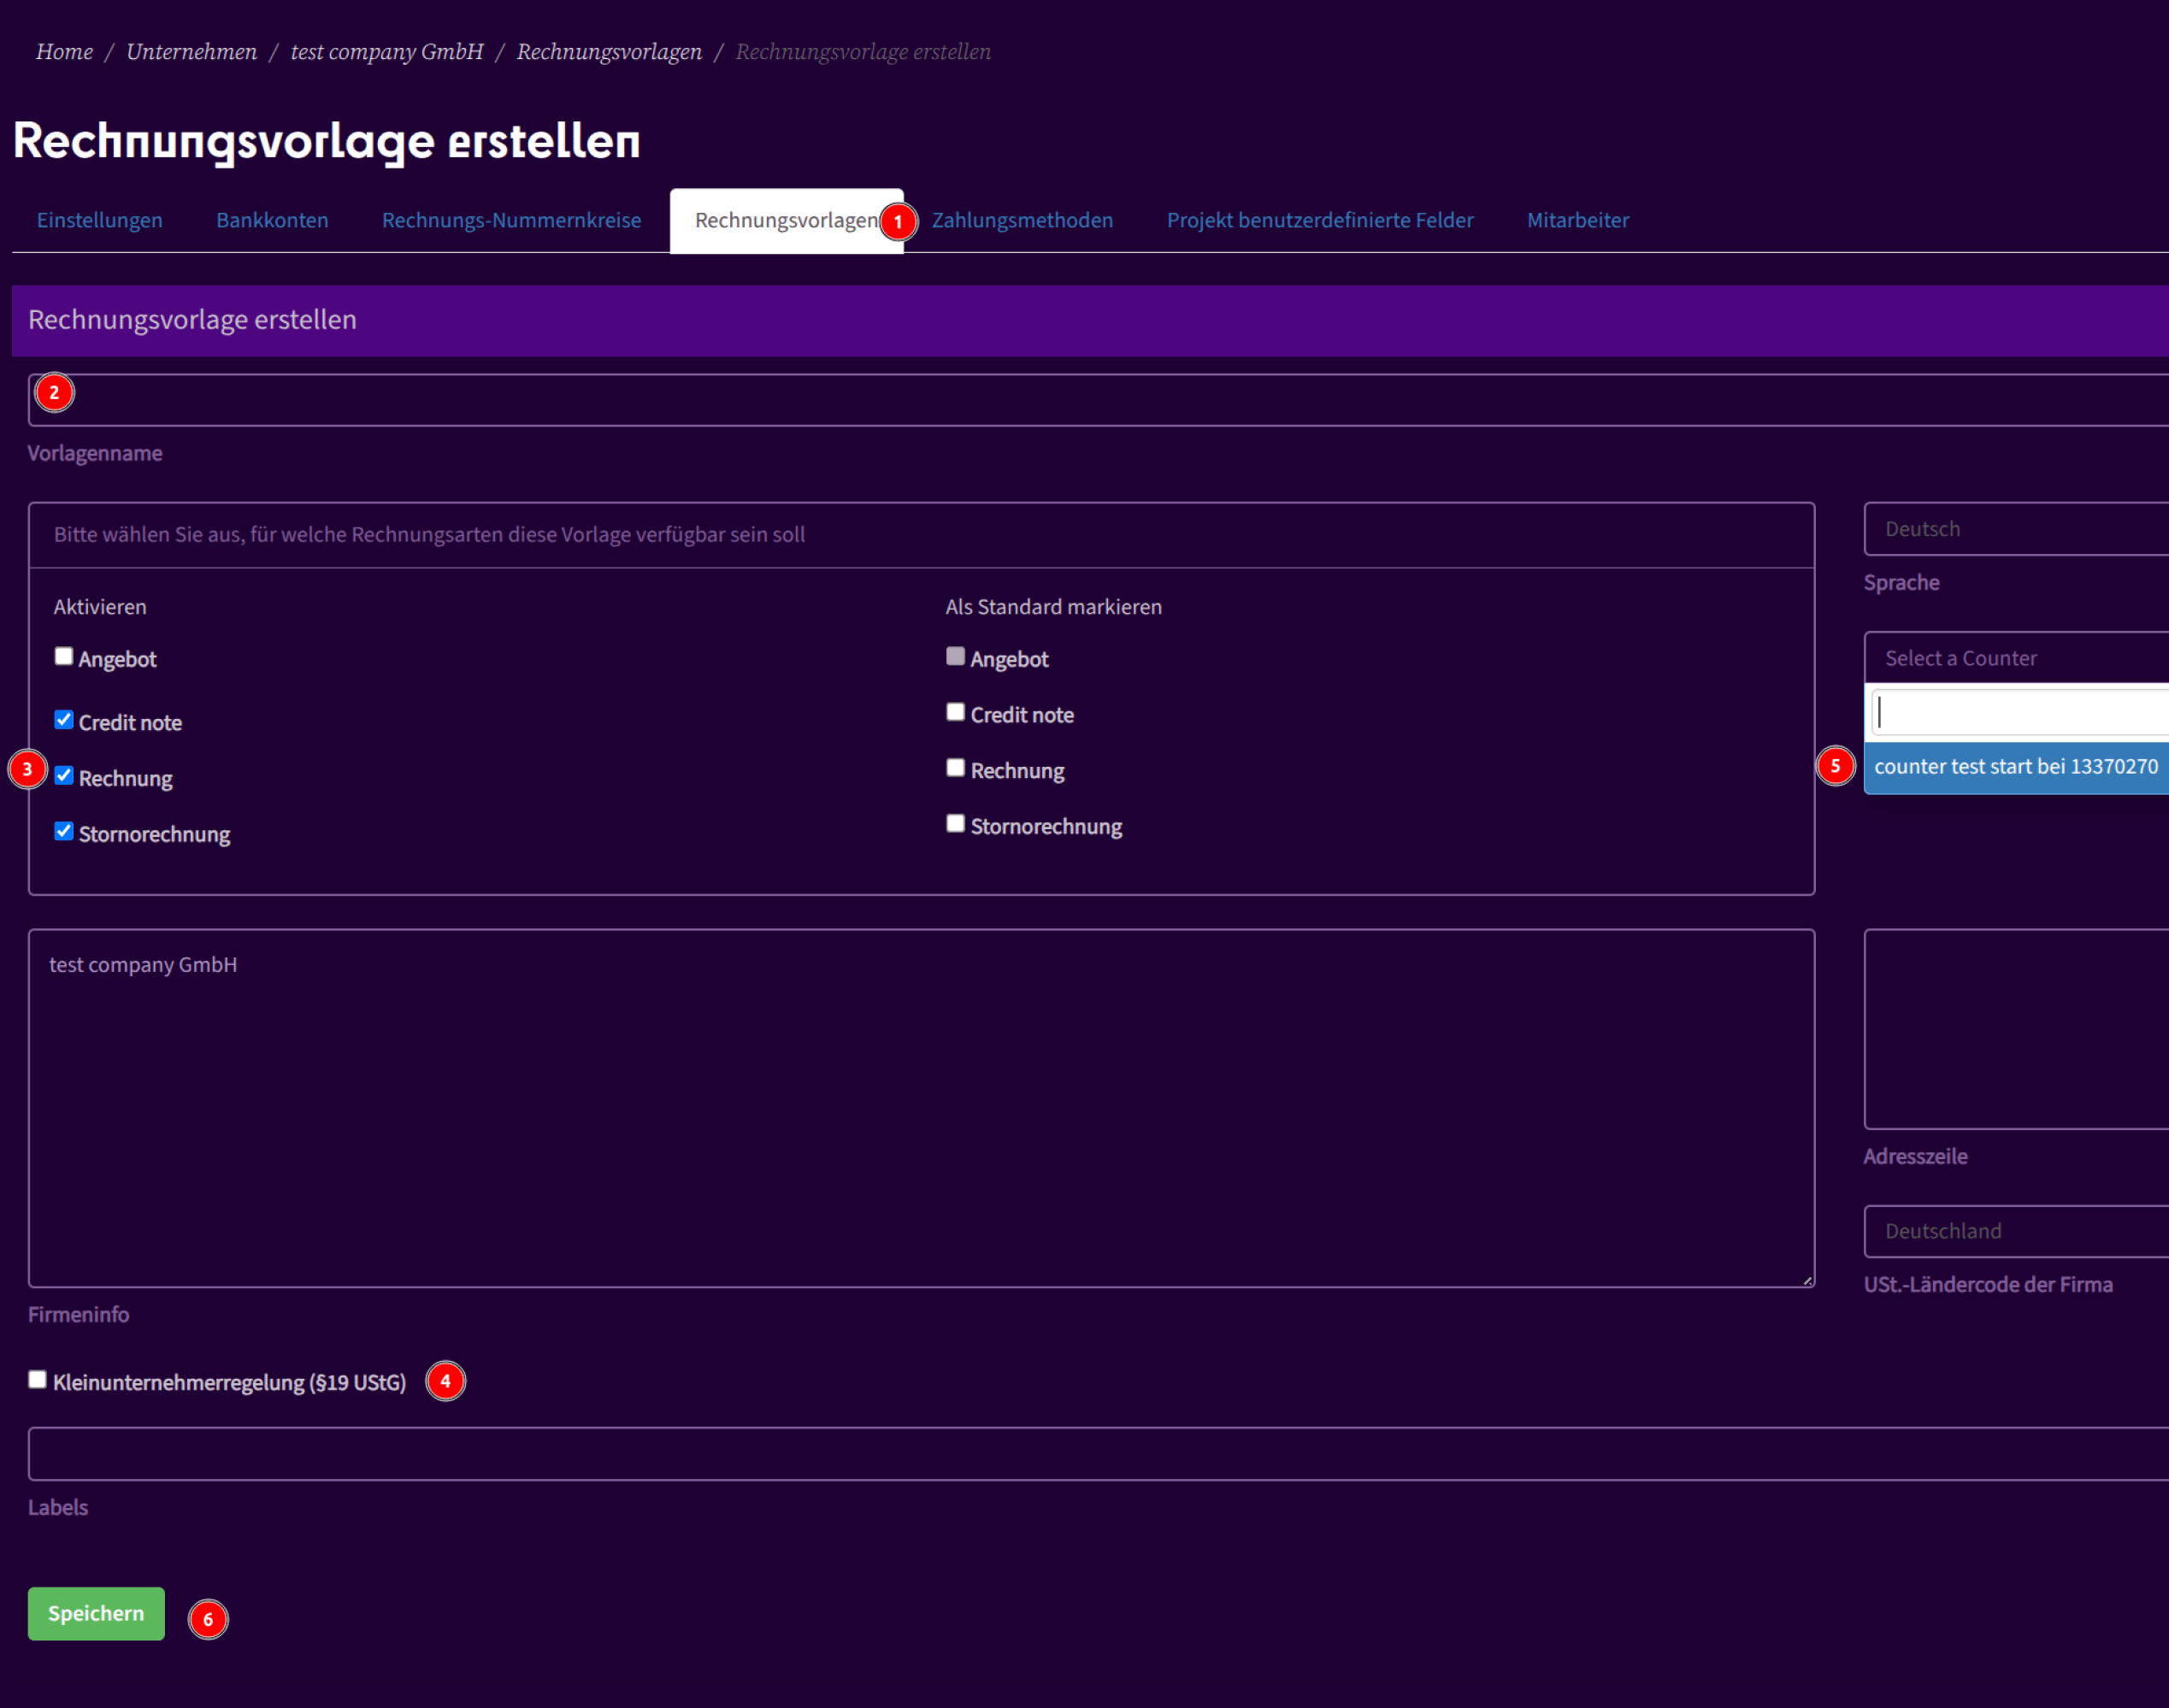Click the Labels input field
The image size is (2169, 1708).
[1100, 1453]
